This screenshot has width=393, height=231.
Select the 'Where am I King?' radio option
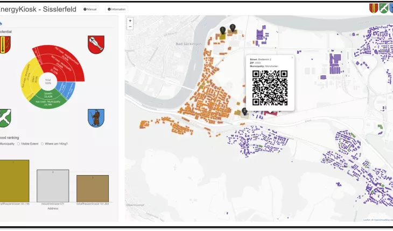pos(42,144)
